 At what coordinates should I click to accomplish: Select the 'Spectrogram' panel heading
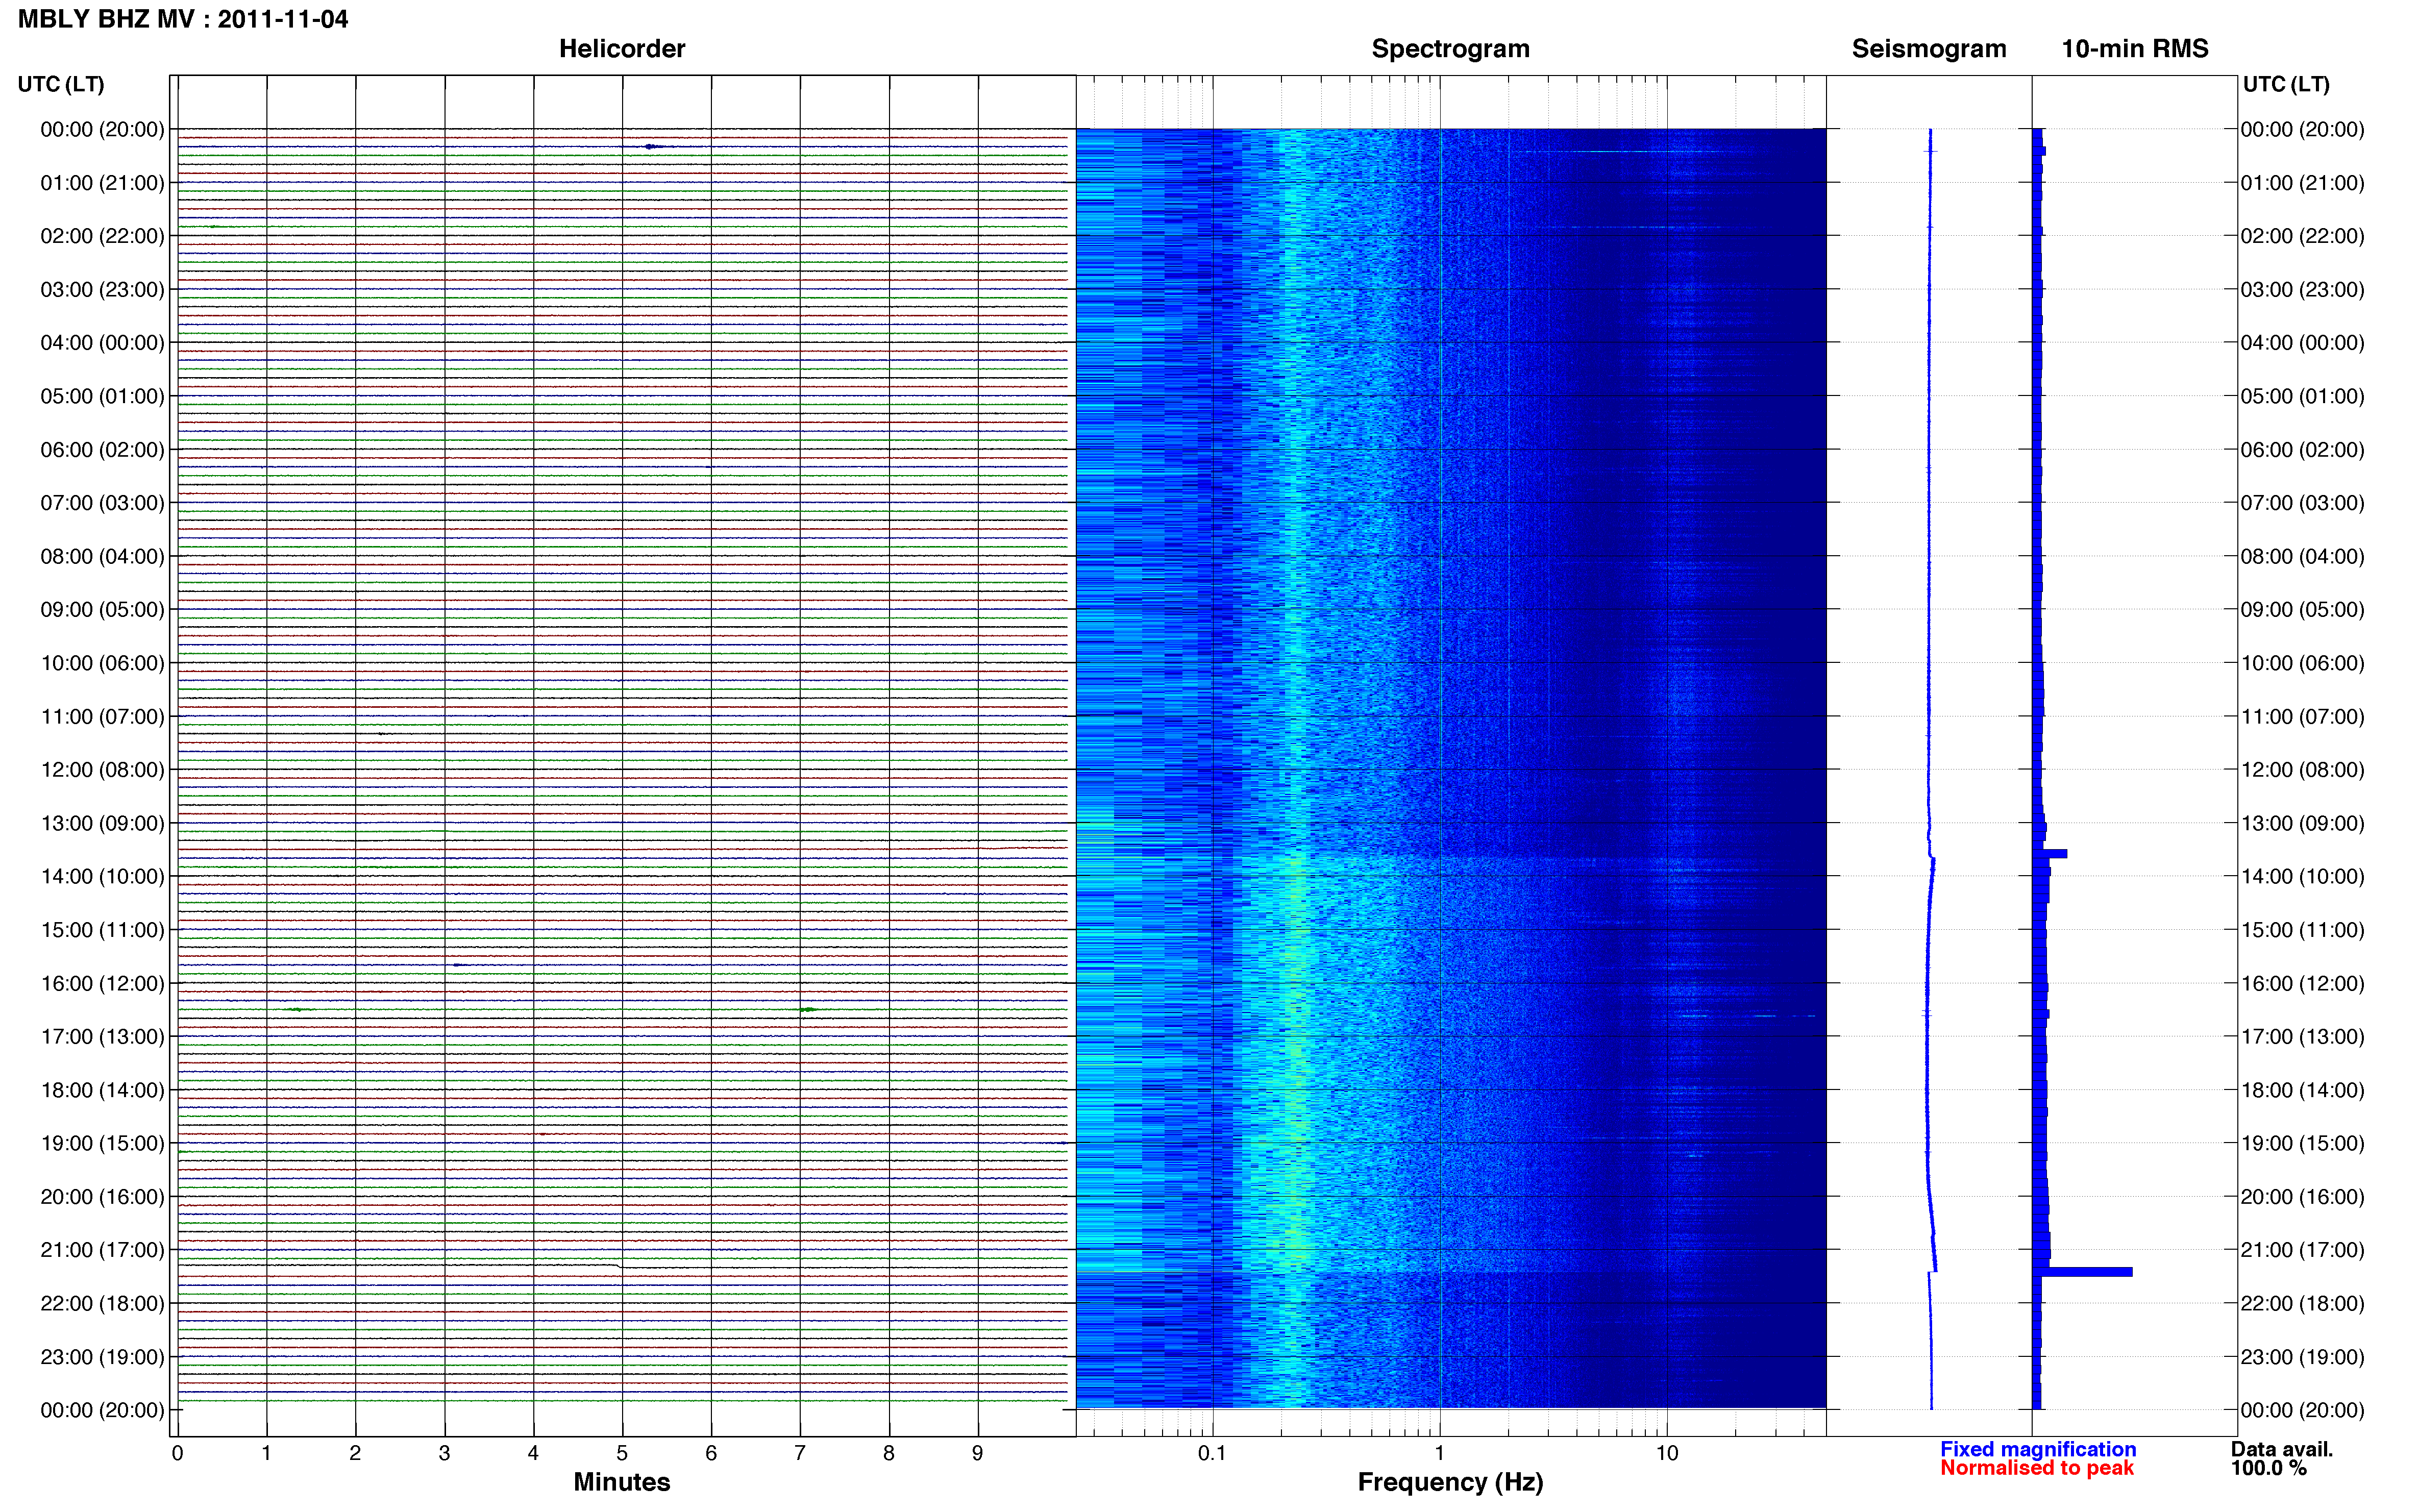point(1450,49)
